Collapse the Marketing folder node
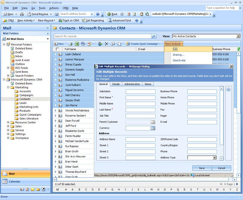Viewport: 243px width, 200px height. point(8,87)
